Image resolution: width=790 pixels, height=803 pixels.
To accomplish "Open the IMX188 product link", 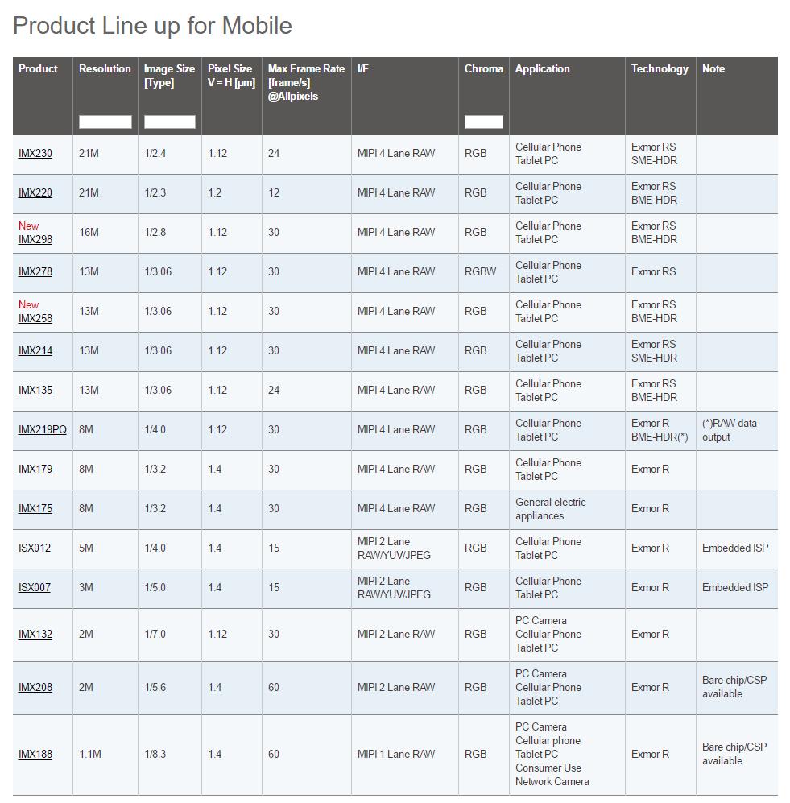I will tap(35, 755).
